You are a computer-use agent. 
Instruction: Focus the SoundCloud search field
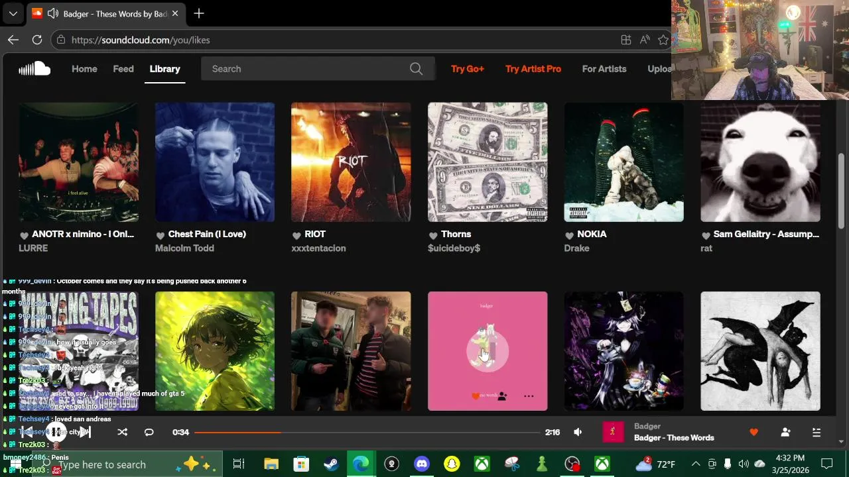pyautogui.click(x=318, y=69)
